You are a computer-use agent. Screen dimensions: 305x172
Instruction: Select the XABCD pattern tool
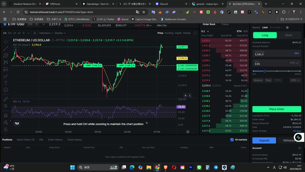[x=6, y=62]
